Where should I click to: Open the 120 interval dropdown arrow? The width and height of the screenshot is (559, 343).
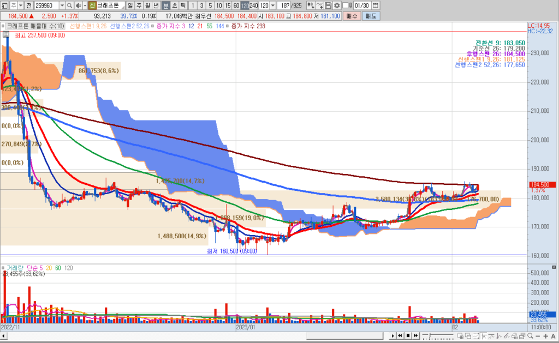tap(272, 5)
